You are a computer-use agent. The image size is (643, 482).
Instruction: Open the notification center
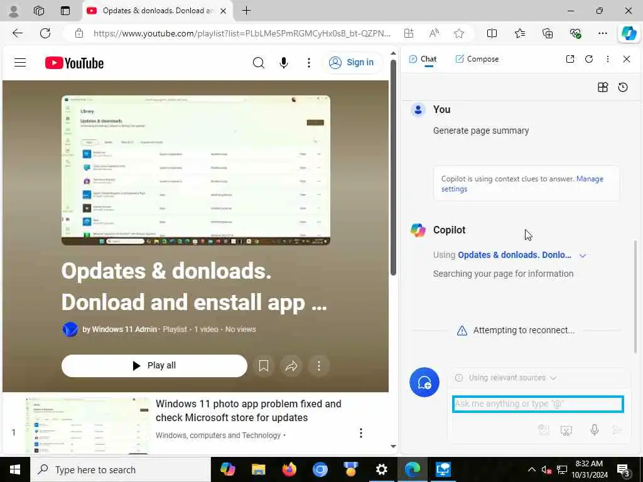click(624, 470)
